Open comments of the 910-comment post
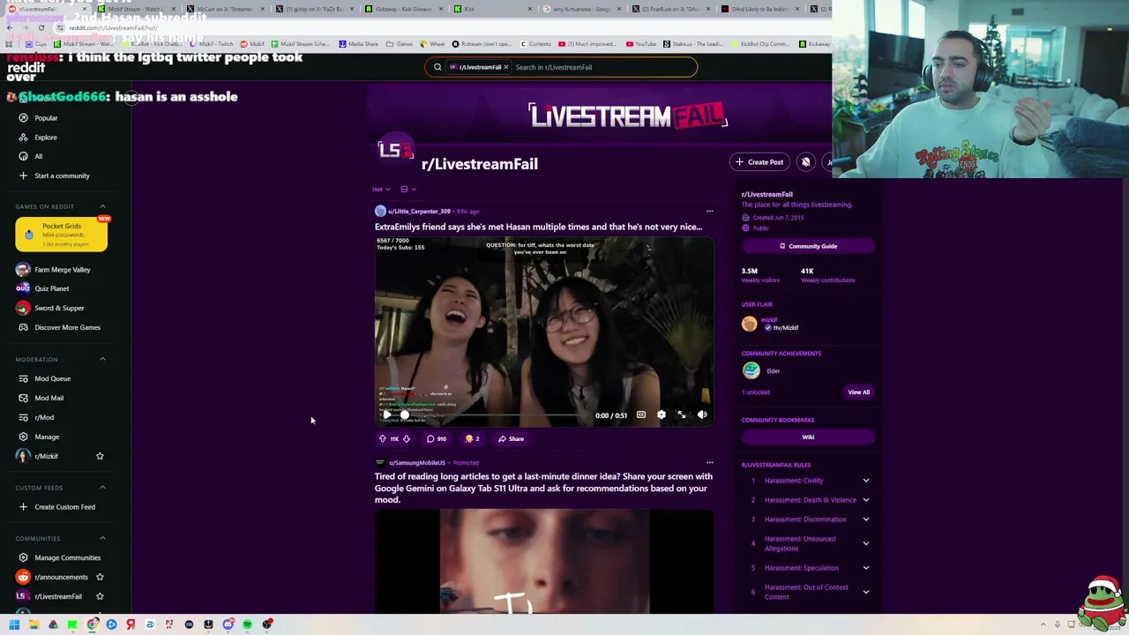Viewport: 1129px width, 635px height. [436, 438]
